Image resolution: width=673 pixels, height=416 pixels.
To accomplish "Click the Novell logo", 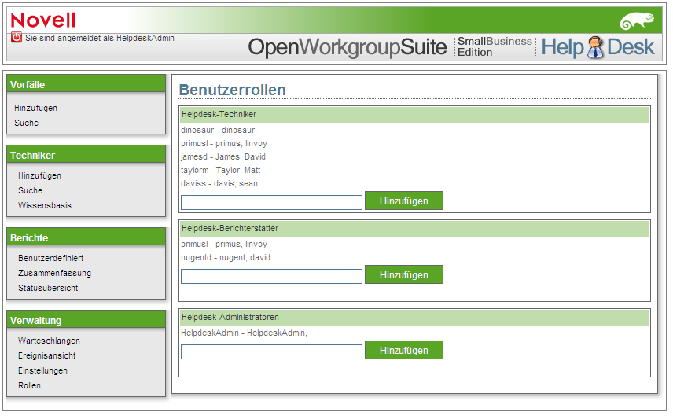I will [x=43, y=20].
